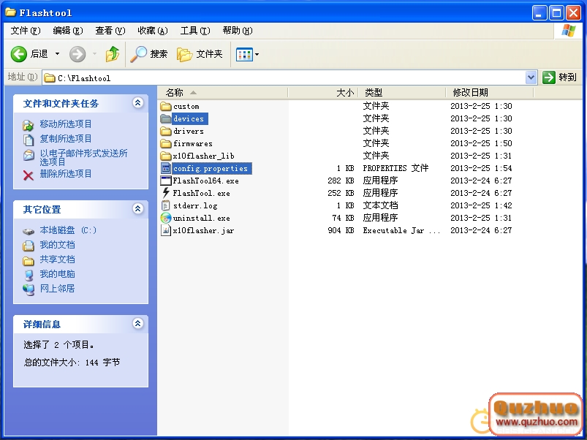Click the green Back arrow icon
The height and width of the screenshot is (440, 587).
(x=18, y=54)
